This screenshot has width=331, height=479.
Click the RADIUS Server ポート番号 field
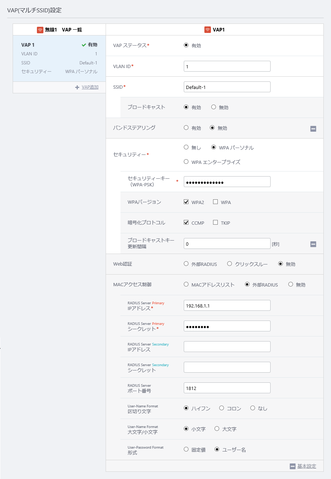click(227, 388)
